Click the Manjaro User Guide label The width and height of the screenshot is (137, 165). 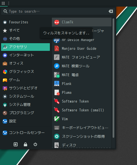point(79,48)
